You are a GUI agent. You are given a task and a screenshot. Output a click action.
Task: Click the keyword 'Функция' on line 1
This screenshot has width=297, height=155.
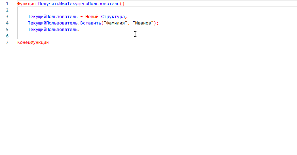(26, 4)
